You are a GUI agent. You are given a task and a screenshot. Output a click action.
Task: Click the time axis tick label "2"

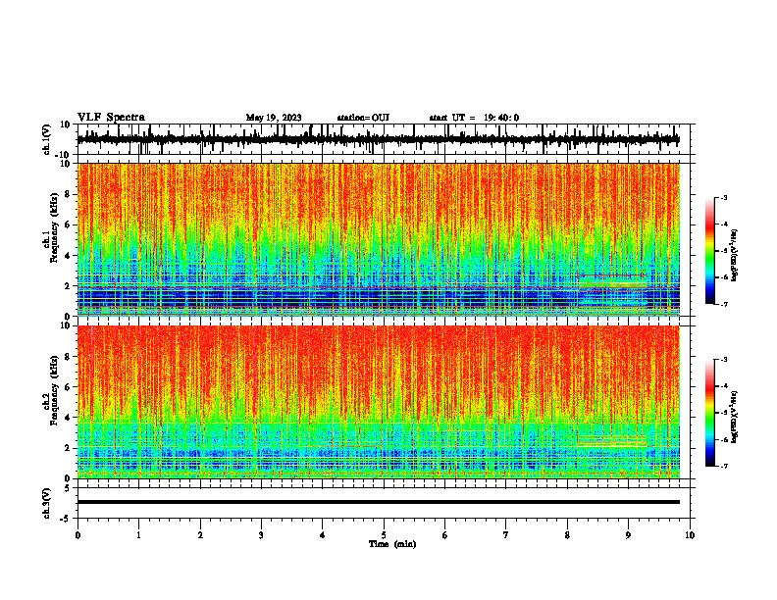200,535
